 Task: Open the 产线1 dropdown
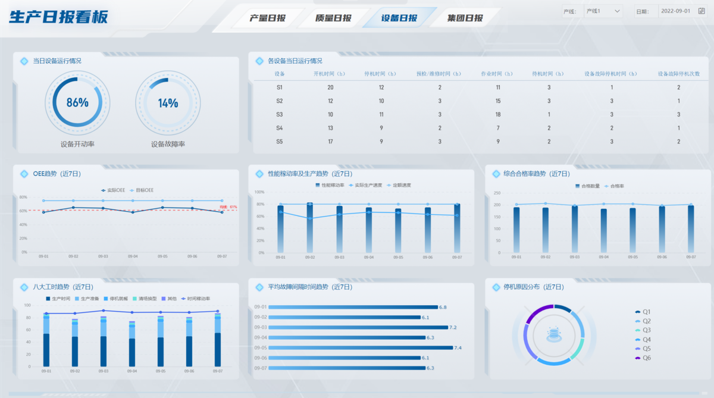coord(603,11)
